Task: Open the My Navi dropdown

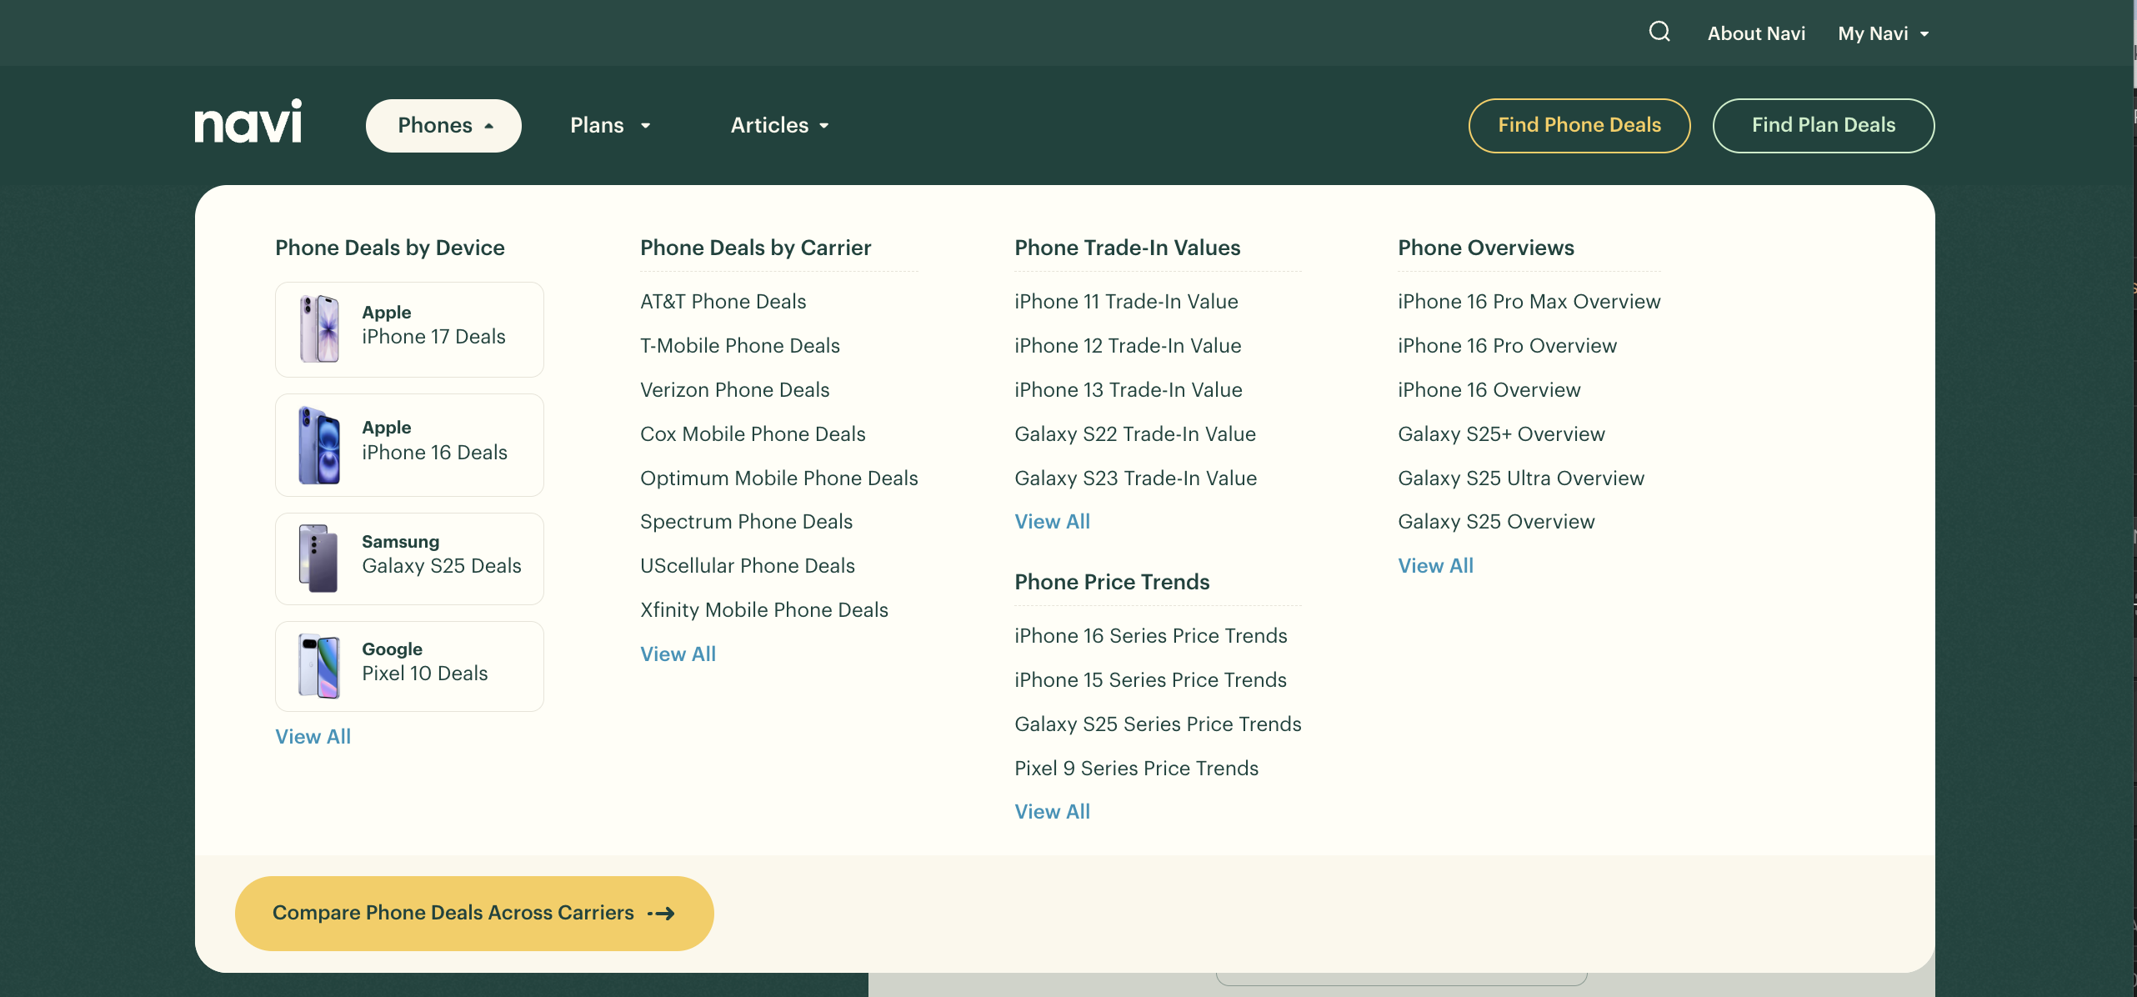Action: click(1883, 33)
